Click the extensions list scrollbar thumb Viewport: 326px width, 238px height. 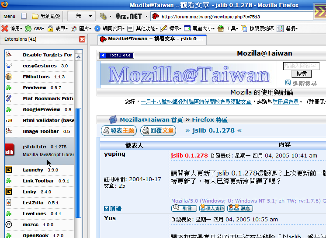[78, 163]
